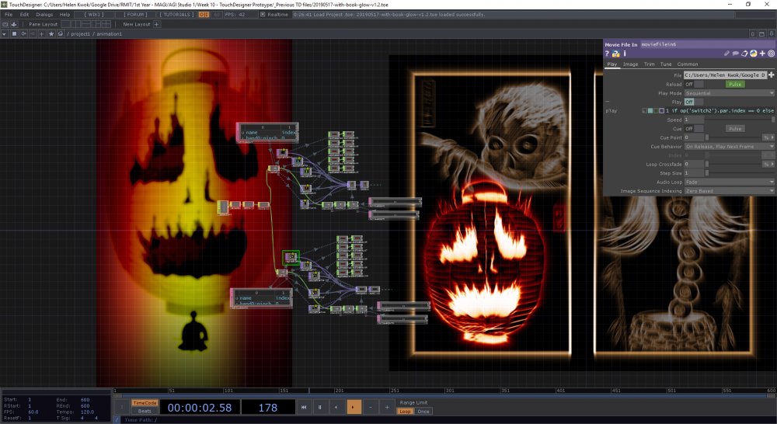Viewport: 777px width, 424px height.
Task: Toggle the Realtime checkbox
Action: pos(263,15)
